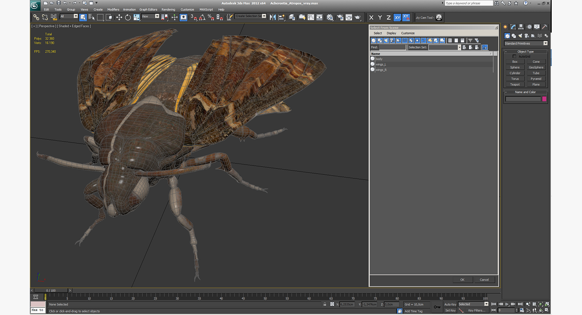The height and width of the screenshot is (315, 582).
Task: Open the Graph Editors menu
Action: (x=148, y=9)
